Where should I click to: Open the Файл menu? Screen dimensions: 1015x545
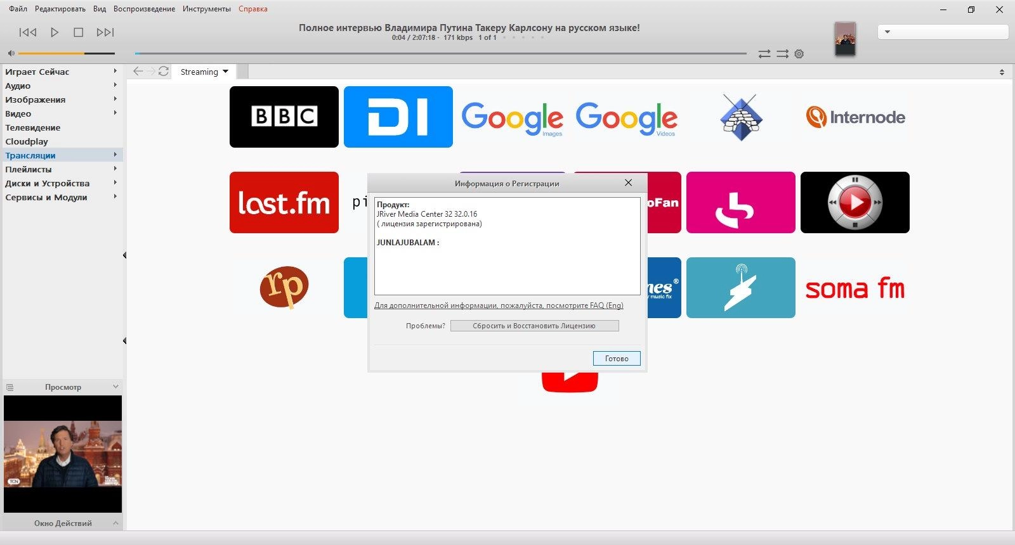click(18, 9)
